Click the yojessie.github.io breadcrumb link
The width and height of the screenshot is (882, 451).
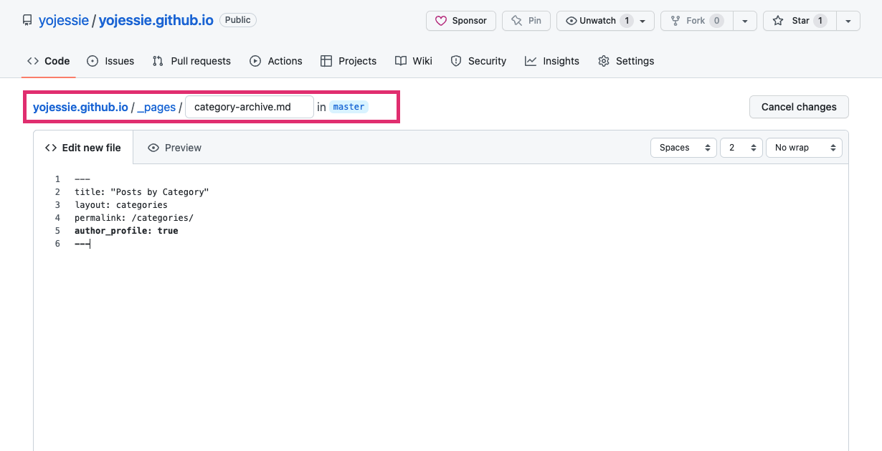tap(80, 107)
